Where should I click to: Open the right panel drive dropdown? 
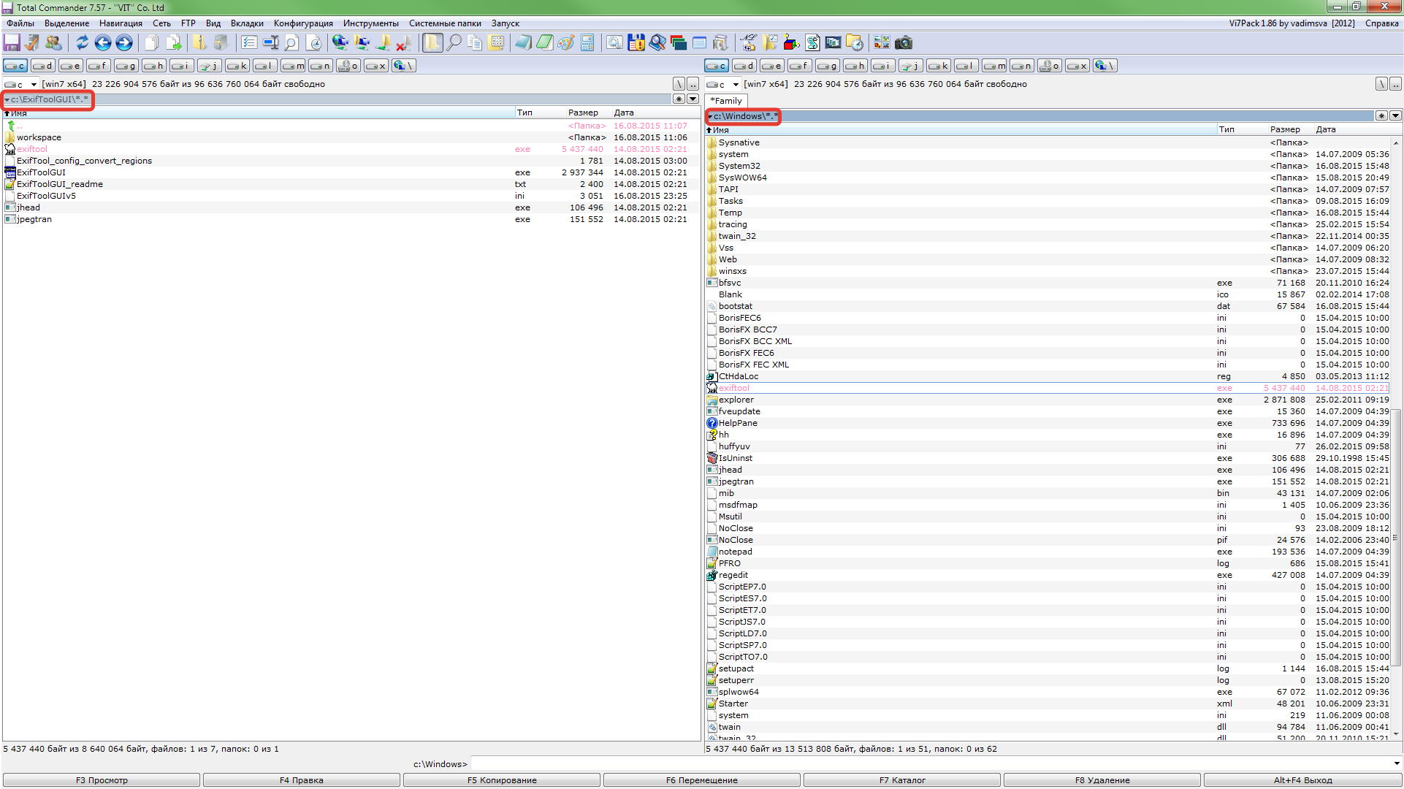[x=723, y=84]
